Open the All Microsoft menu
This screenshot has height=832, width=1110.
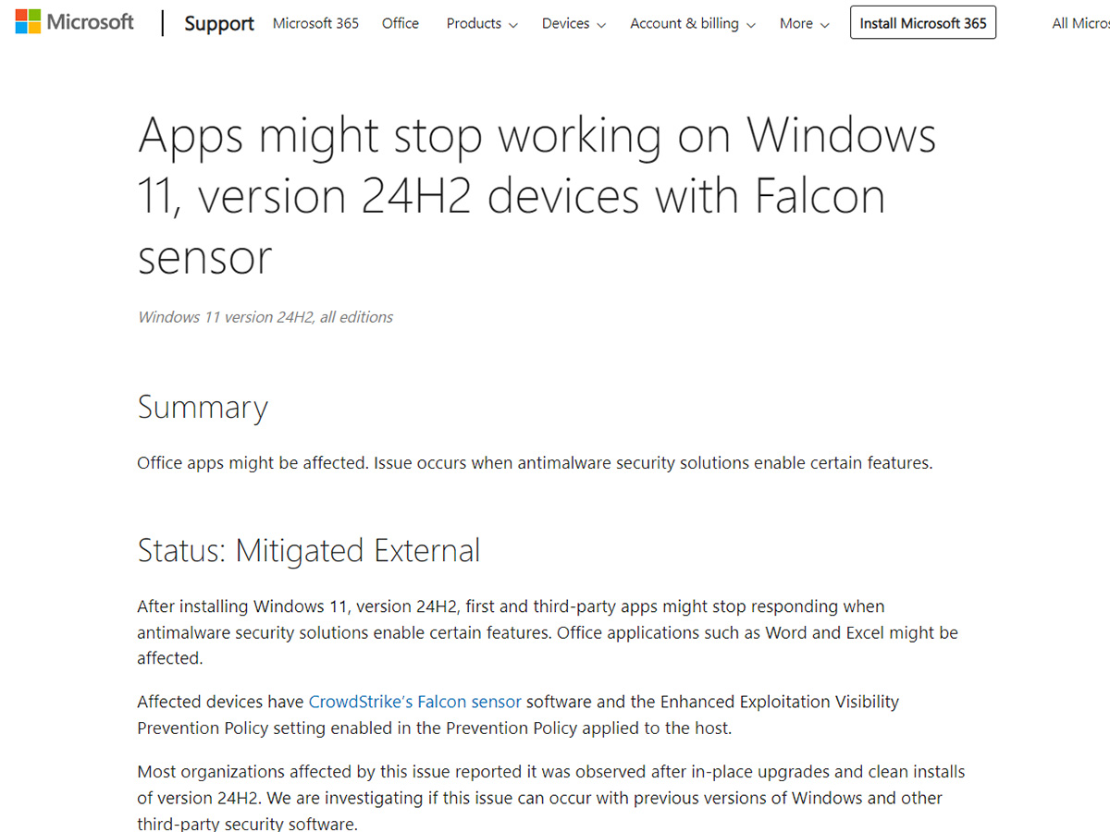pyautogui.click(x=1080, y=23)
